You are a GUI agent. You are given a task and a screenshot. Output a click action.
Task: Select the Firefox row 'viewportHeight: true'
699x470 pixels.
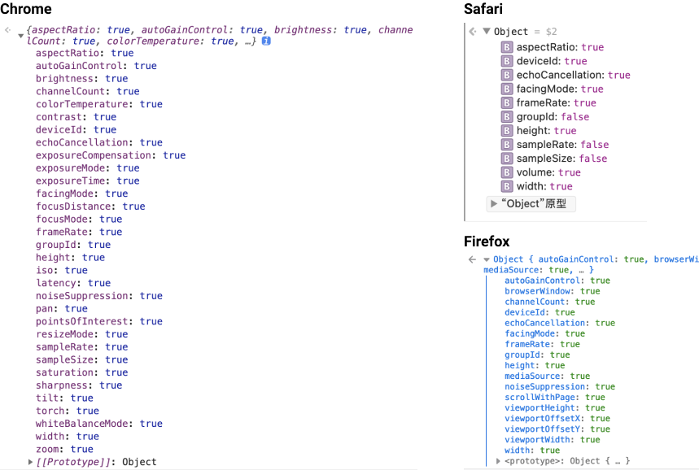(555, 408)
